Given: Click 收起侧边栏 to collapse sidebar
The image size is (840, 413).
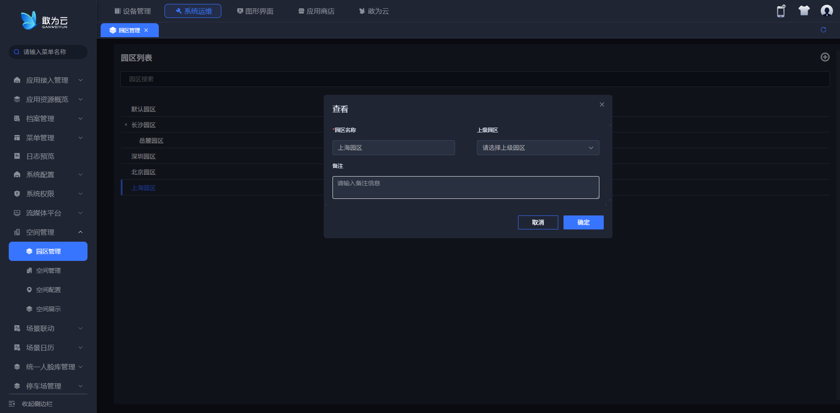Looking at the screenshot, I should (x=37, y=404).
